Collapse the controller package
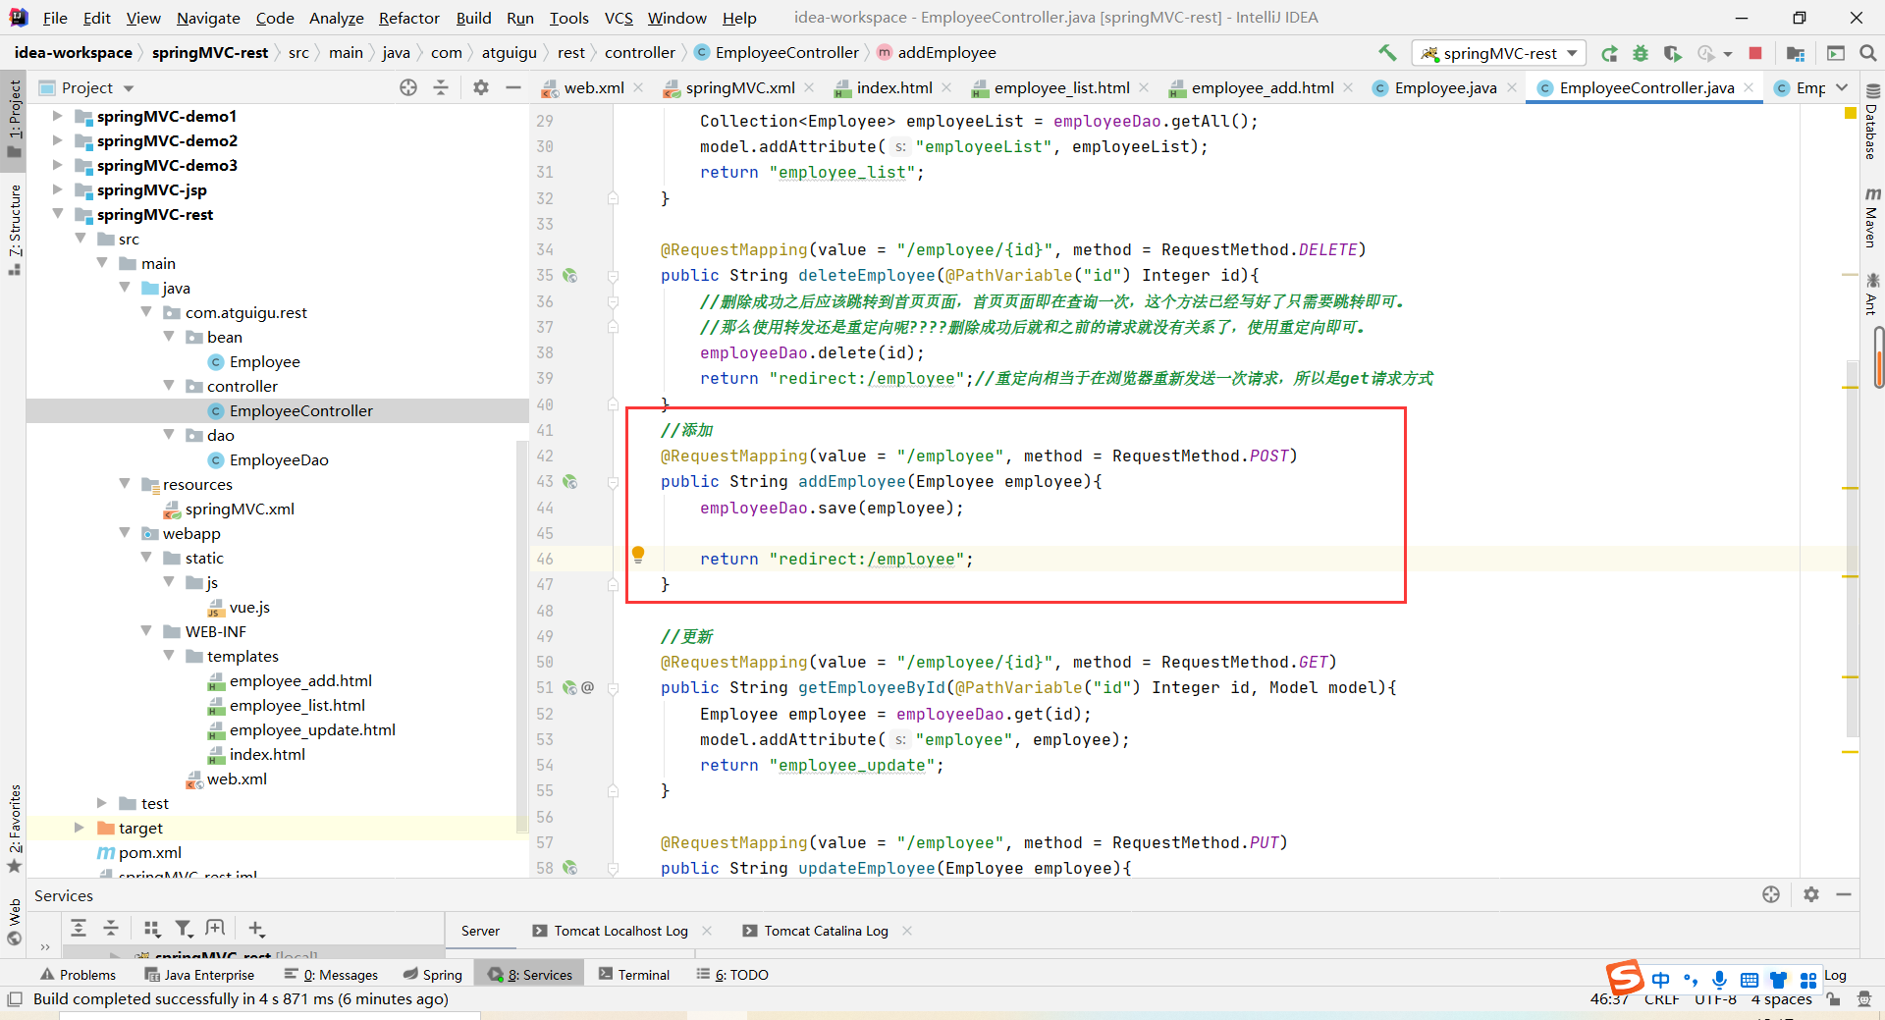The height and width of the screenshot is (1020, 1885). (x=169, y=386)
